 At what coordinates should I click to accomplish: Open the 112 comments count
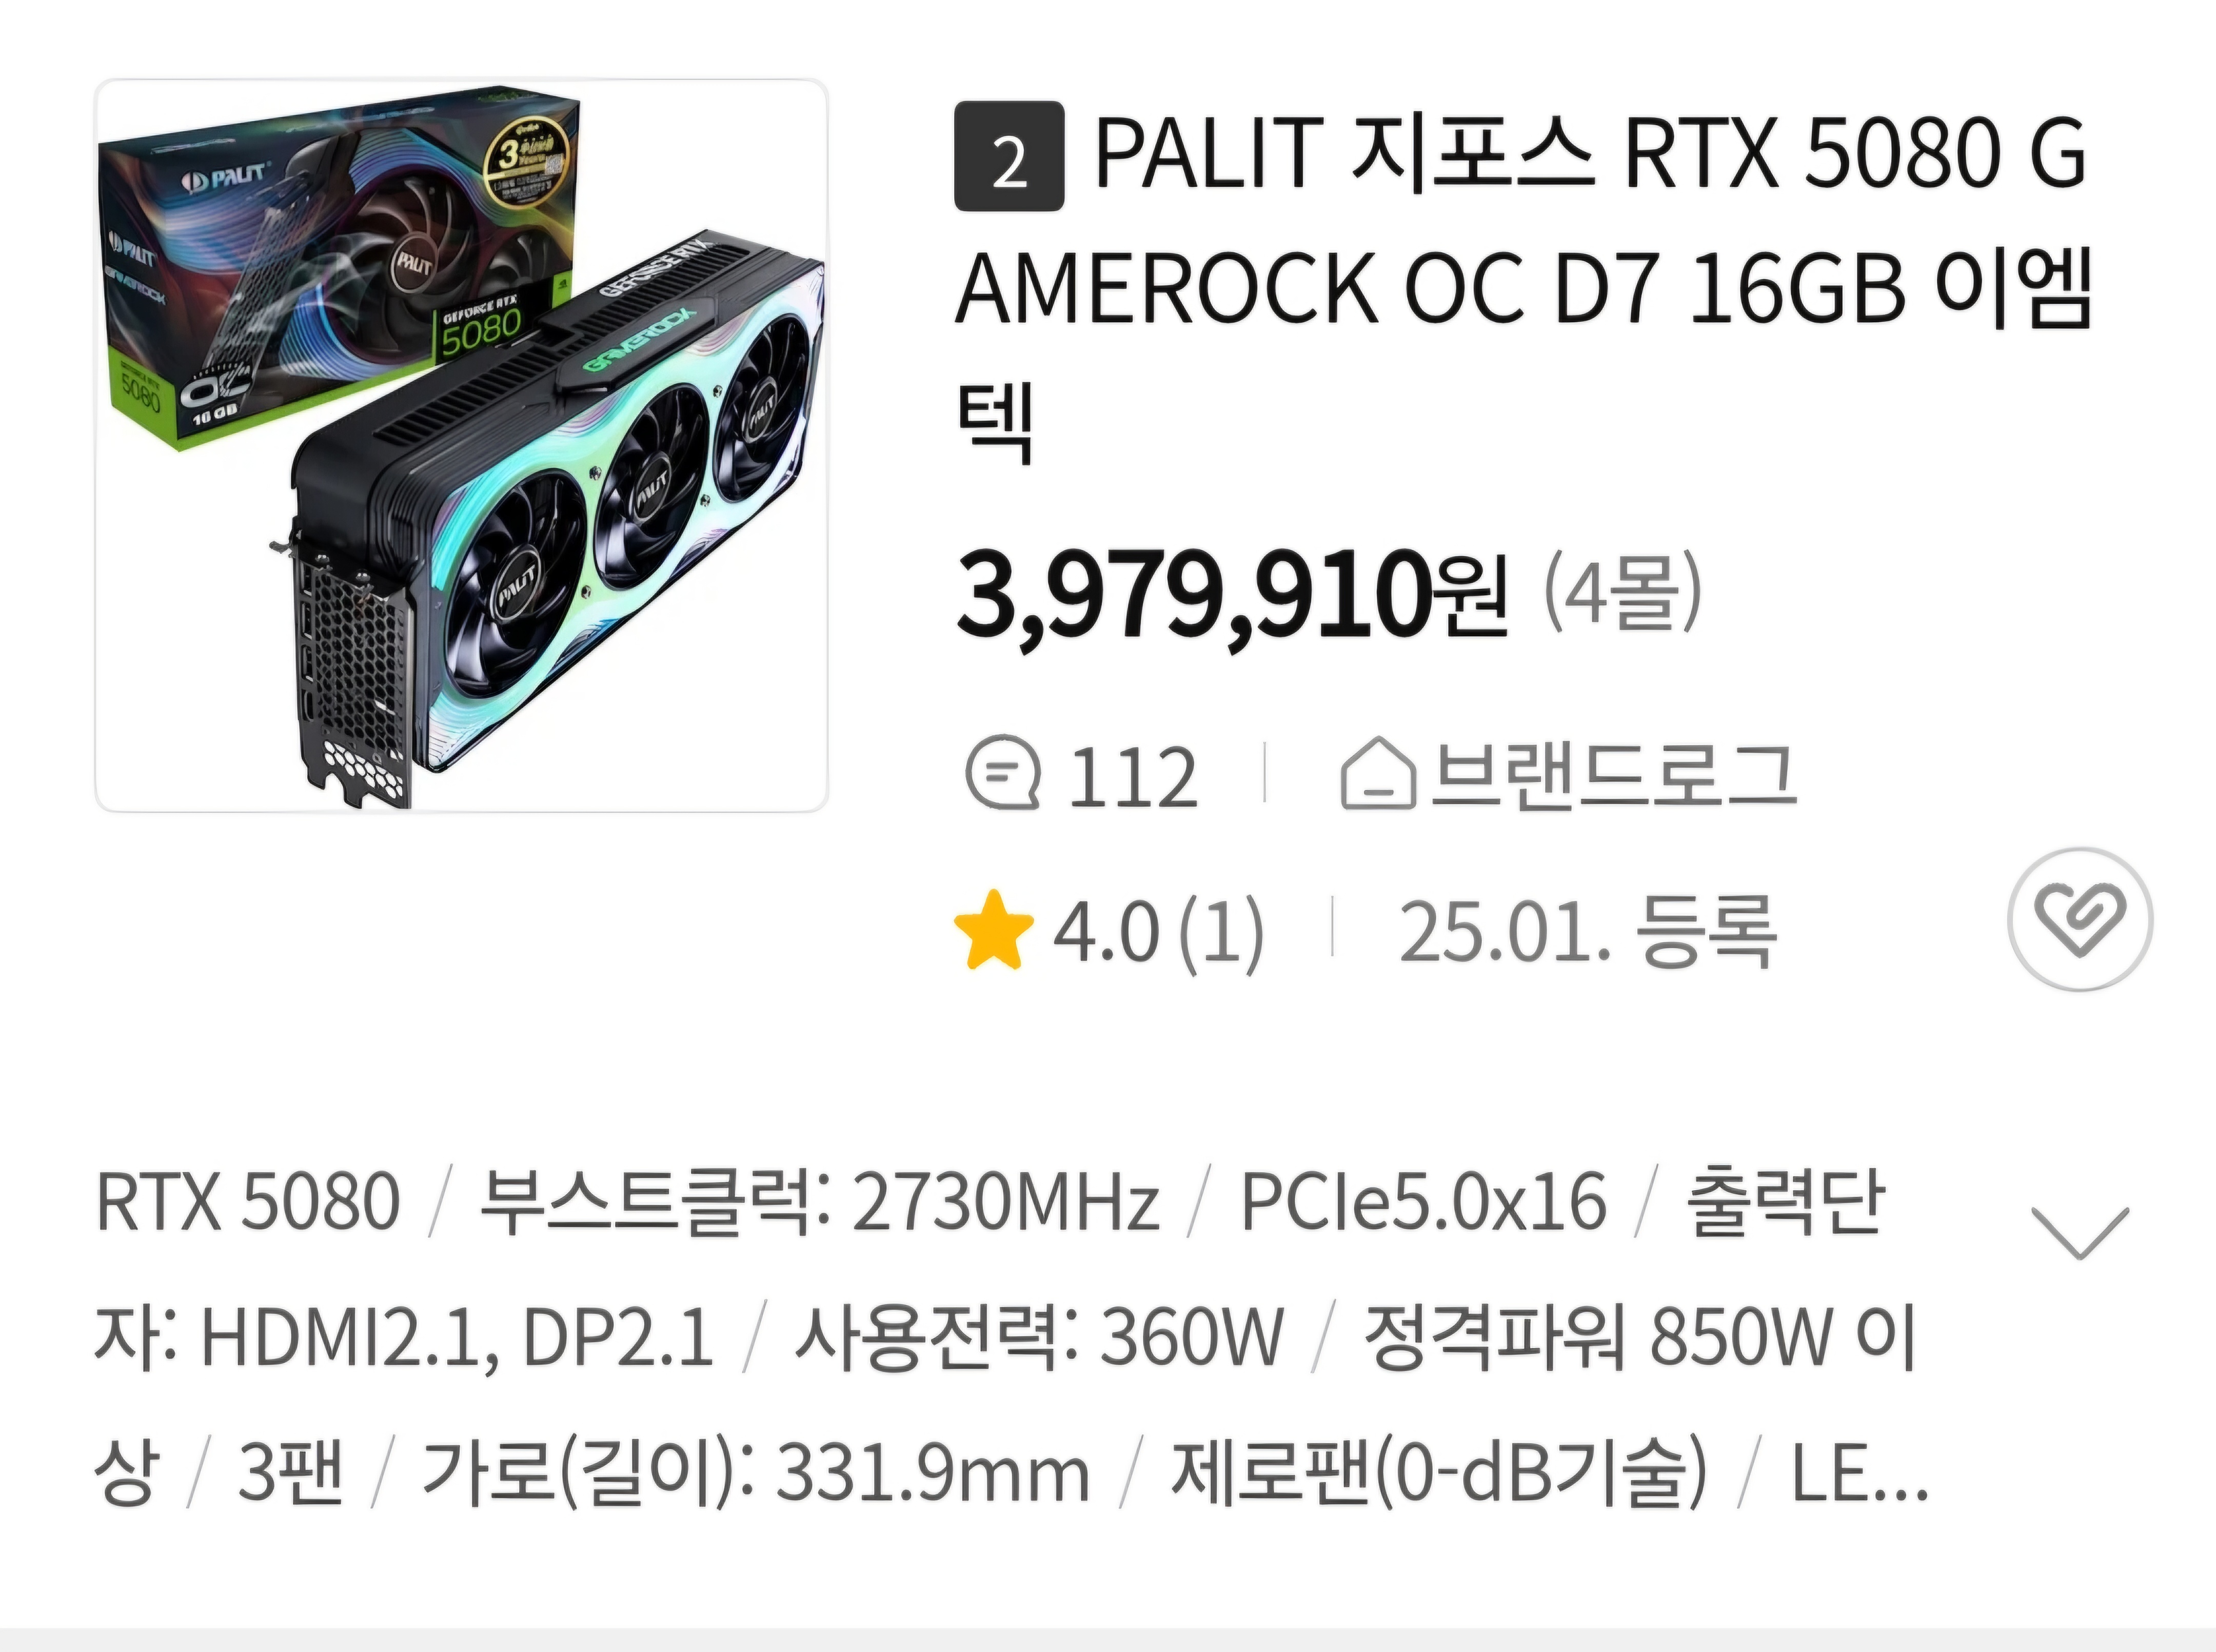pos(1133,777)
